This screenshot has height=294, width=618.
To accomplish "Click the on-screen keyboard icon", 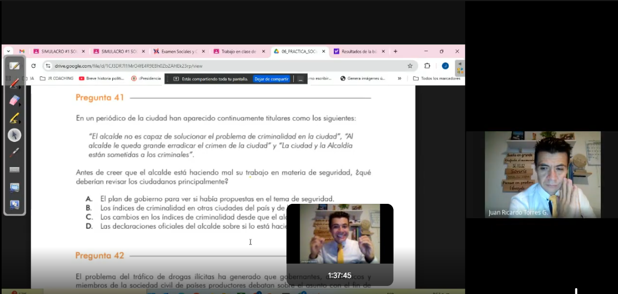I will point(14,170).
